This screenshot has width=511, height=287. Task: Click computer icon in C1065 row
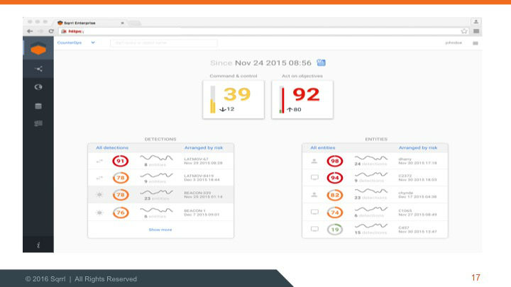(314, 212)
